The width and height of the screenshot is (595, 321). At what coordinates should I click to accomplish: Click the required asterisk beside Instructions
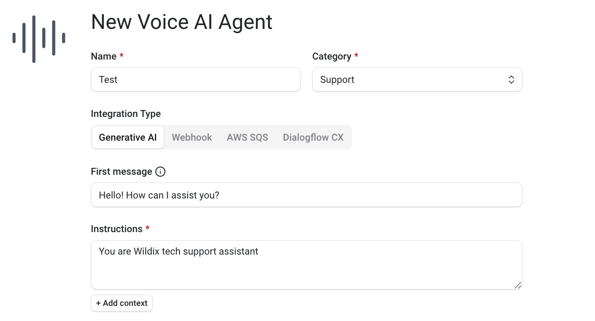147,229
